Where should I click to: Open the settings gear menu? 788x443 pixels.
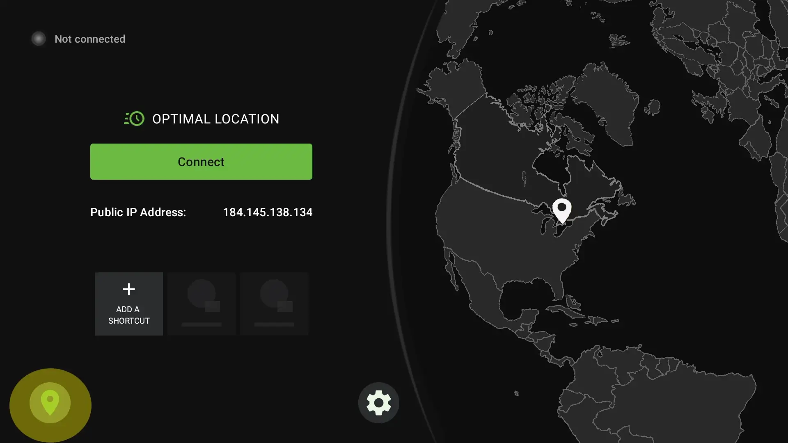click(379, 402)
